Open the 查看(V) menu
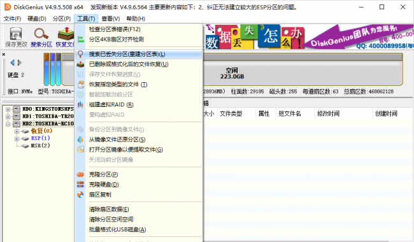This screenshot has height=242, width=414. (x=111, y=18)
